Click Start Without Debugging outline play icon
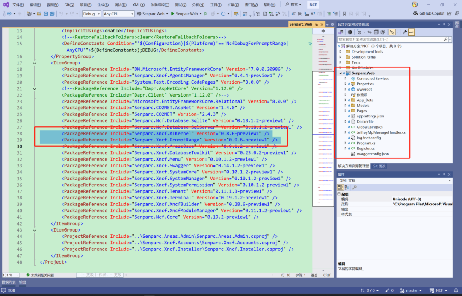462x296 pixels. 206,14
